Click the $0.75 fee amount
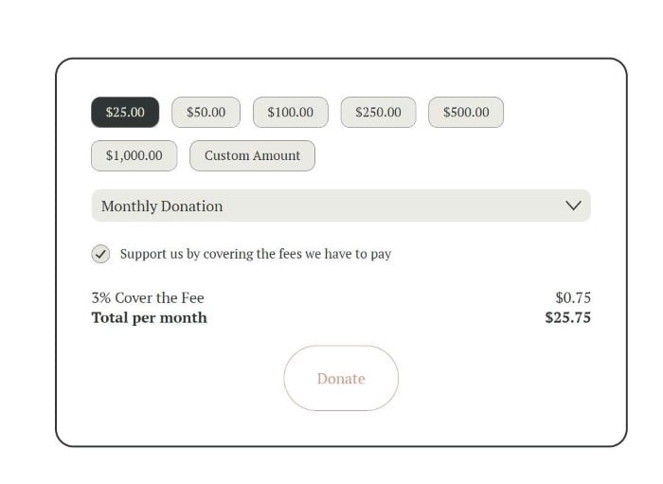 [x=573, y=297]
